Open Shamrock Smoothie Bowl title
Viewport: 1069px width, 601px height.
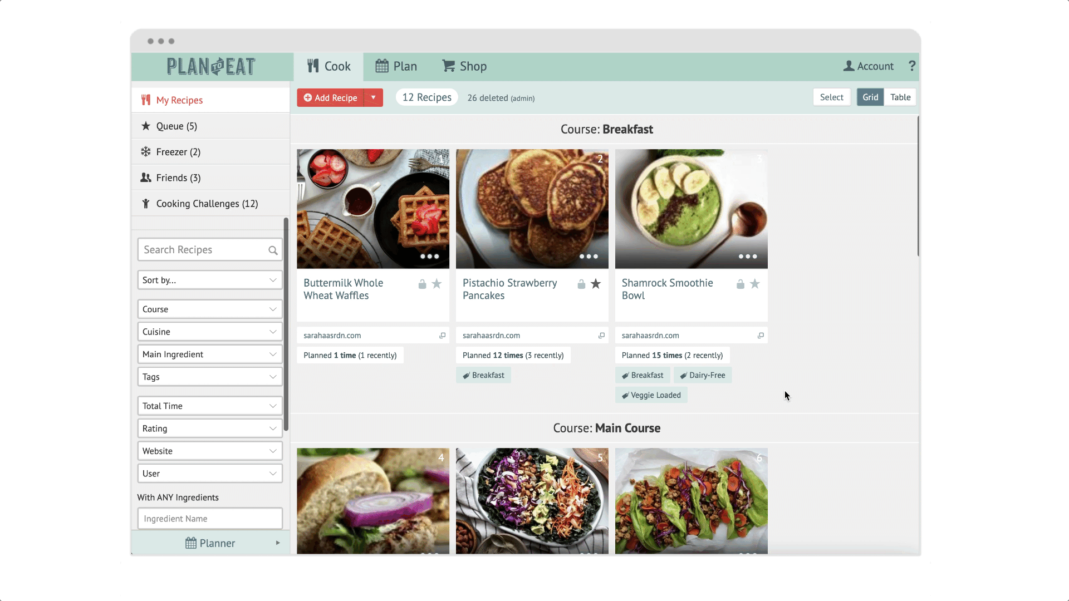coord(667,289)
